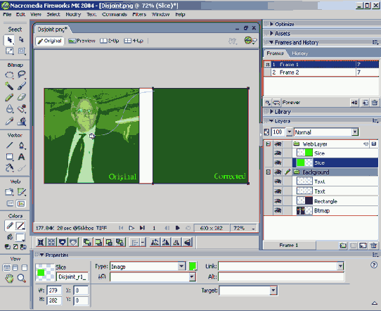Expand the Optimize panel
The image size is (381, 311).
tap(271, 24)
